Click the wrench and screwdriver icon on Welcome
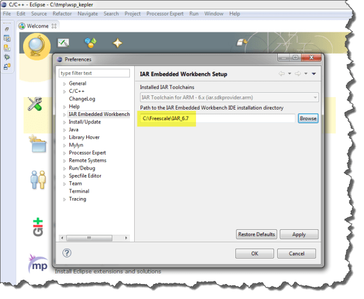Viewport: 364px width, 299px height. (35, 104)
